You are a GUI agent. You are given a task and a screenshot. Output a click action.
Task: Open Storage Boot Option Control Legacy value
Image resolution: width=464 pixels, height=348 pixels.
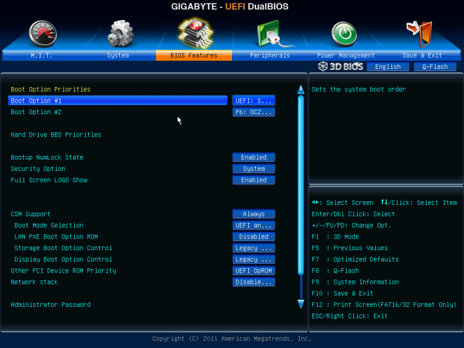pyautogui.click(x=254, y=248)
